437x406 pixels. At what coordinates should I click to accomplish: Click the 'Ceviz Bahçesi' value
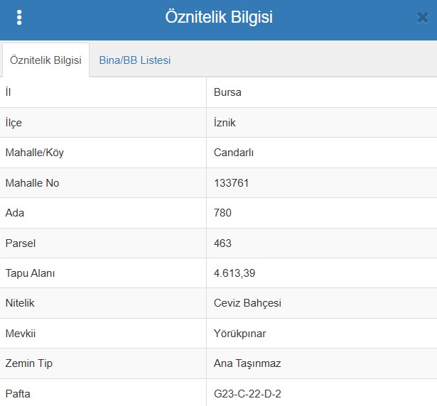[x=247, y=303]
